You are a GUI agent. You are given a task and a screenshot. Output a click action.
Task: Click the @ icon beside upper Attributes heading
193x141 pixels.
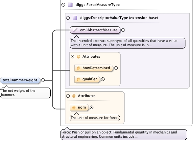[x=78, y=57]
